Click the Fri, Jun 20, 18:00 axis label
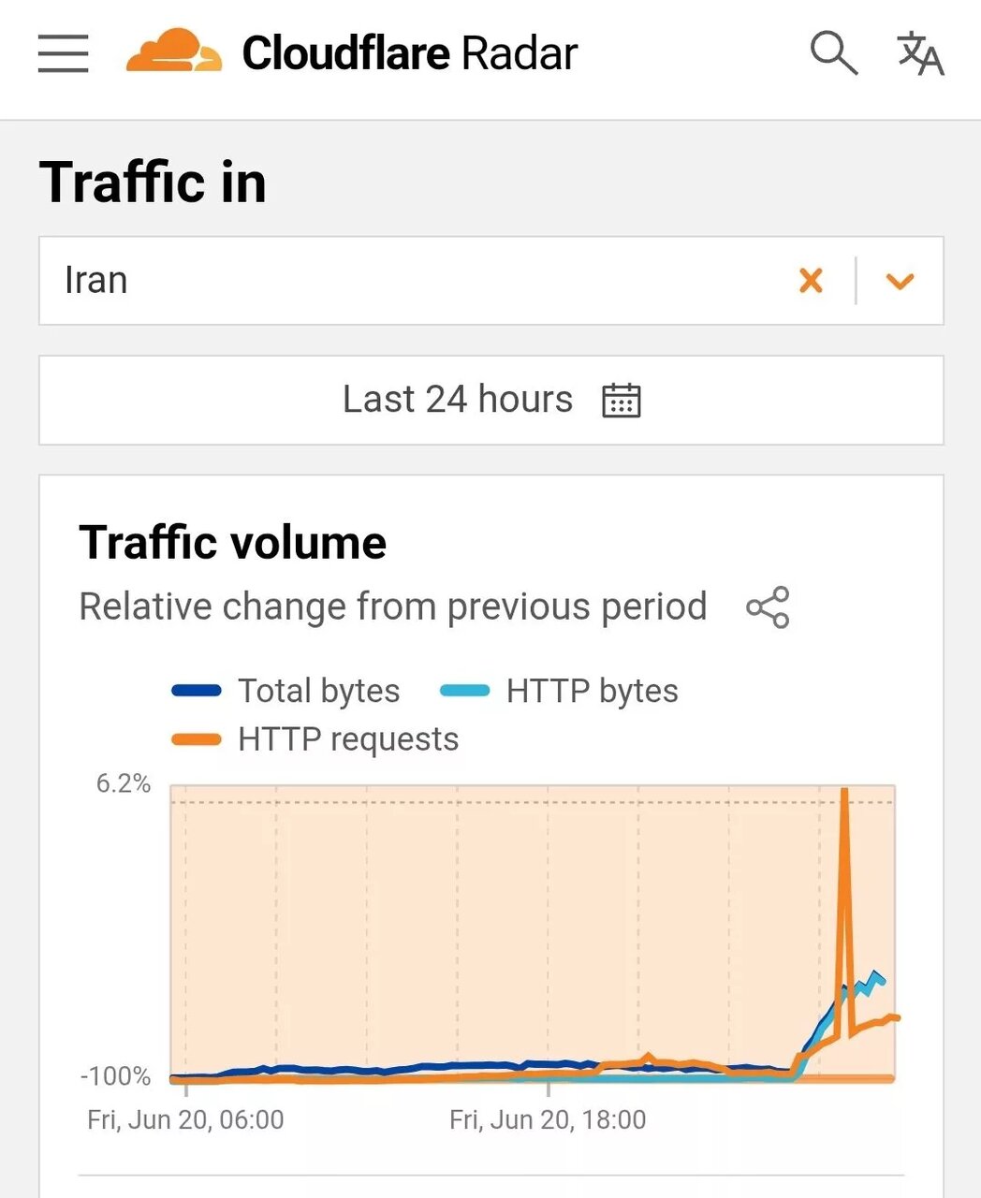This screenshot has height=1198, width=981. (548, 1120)
